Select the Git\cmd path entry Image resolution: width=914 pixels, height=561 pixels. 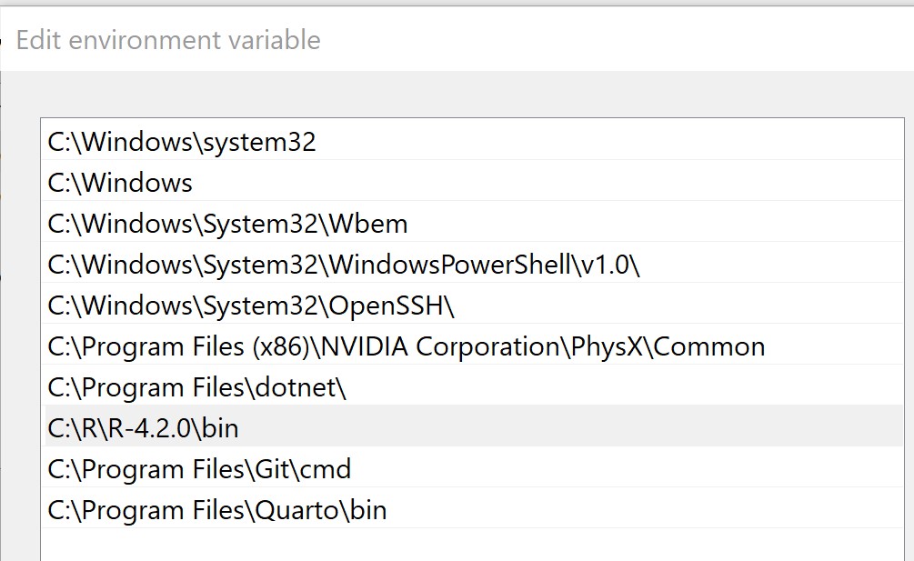coord(199,469)
